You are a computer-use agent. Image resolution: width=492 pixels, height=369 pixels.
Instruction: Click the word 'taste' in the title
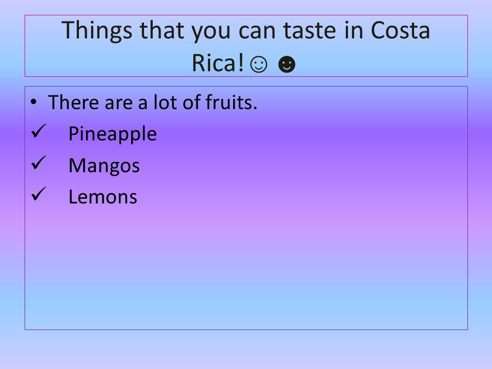pyautogui.click(x=310, y=30)
